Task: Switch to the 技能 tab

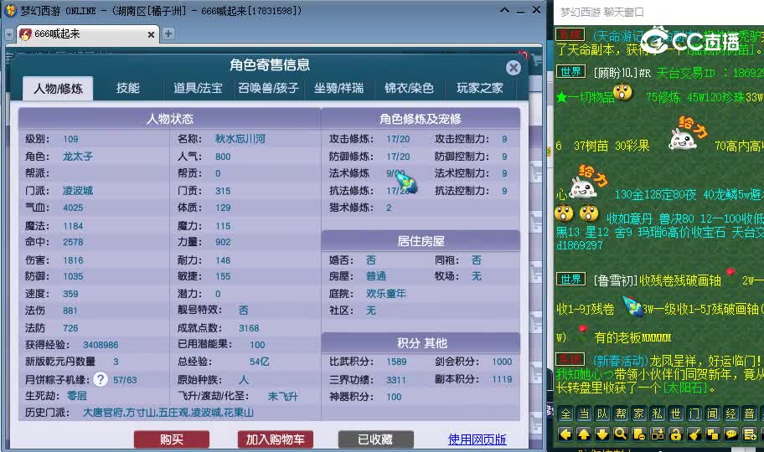Action: click(x=127, y=88)
